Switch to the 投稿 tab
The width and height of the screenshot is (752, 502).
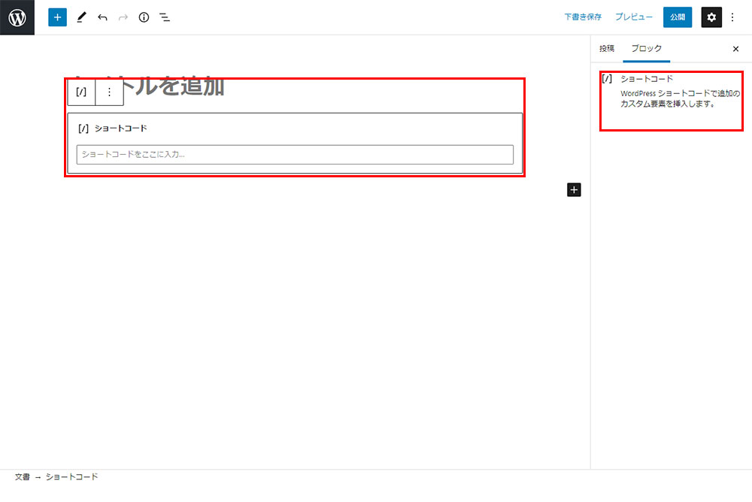tap(606, 48)
